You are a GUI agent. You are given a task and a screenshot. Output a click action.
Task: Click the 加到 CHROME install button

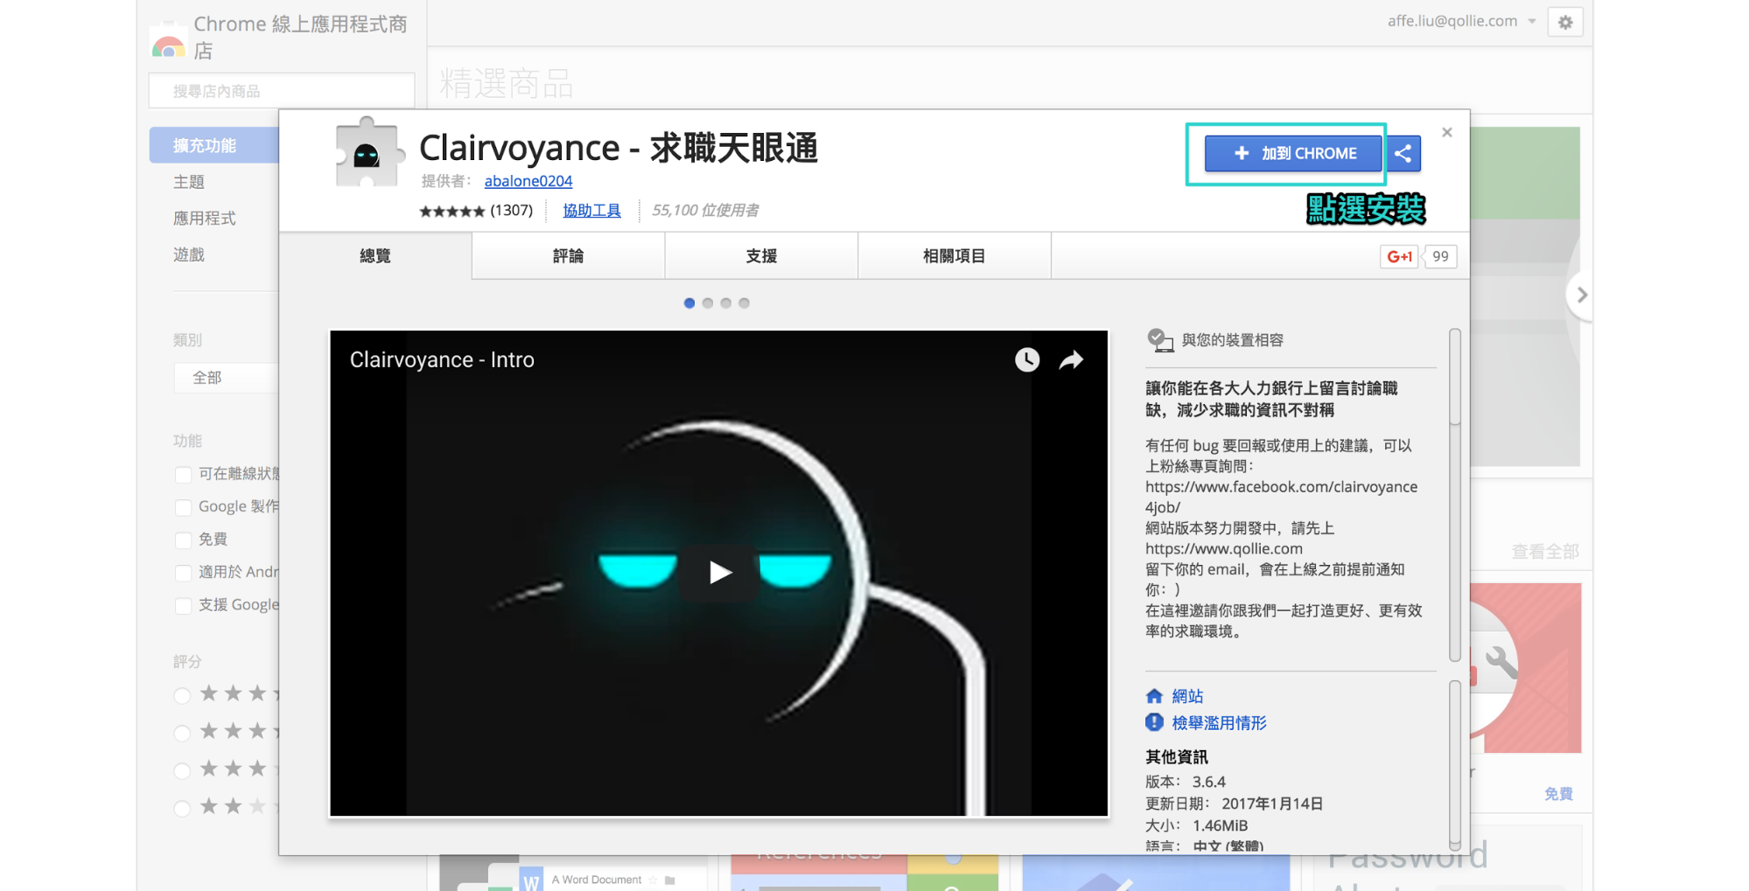[x=1292, y=154]
